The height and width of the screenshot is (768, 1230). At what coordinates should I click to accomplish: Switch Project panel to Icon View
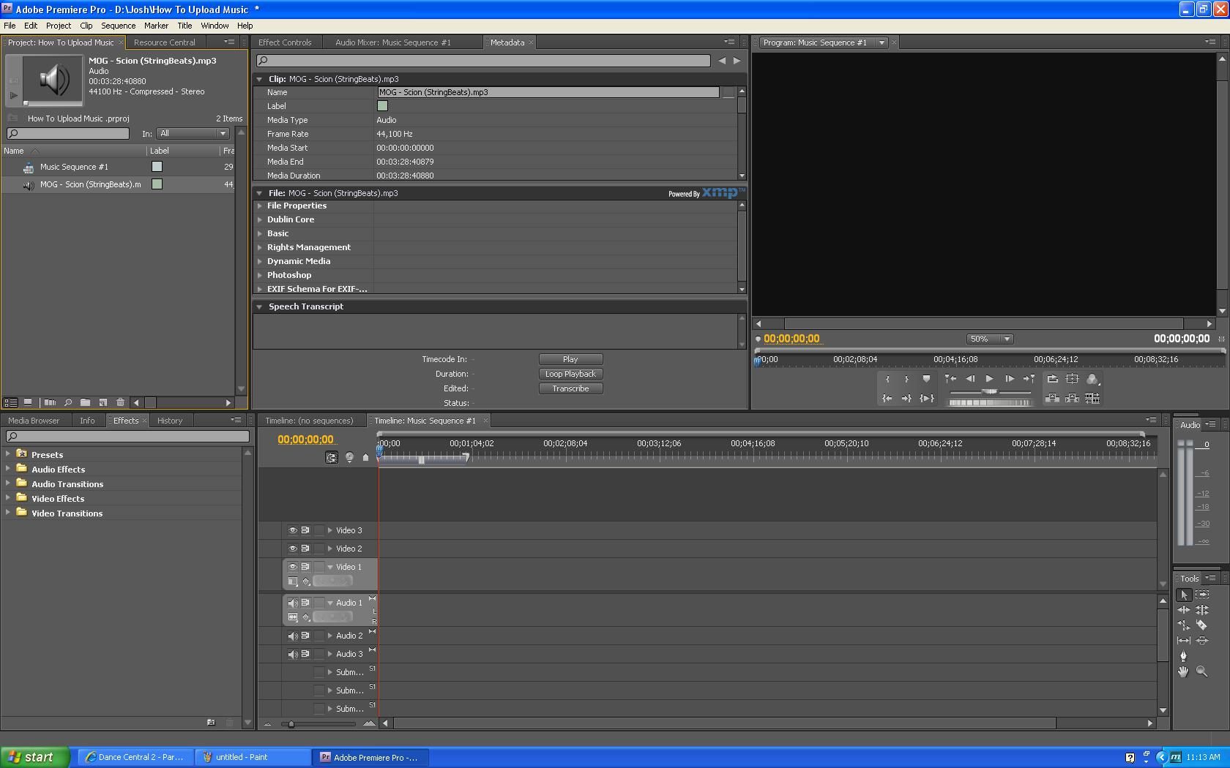tap(28, 402)
